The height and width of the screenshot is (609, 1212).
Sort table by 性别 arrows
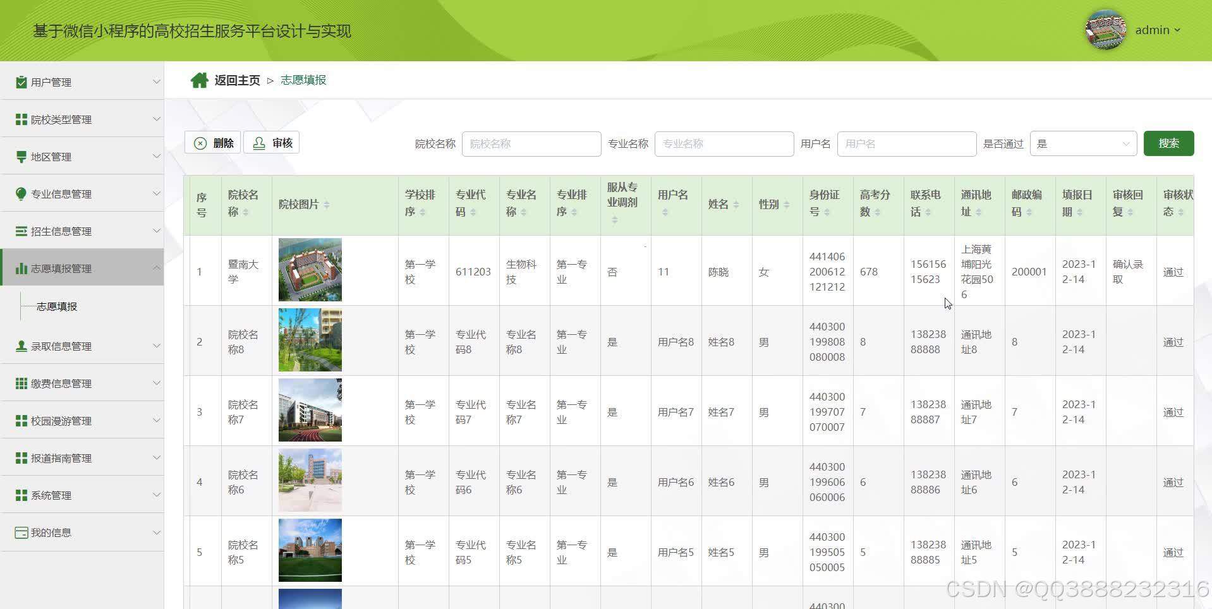[786, 205]
